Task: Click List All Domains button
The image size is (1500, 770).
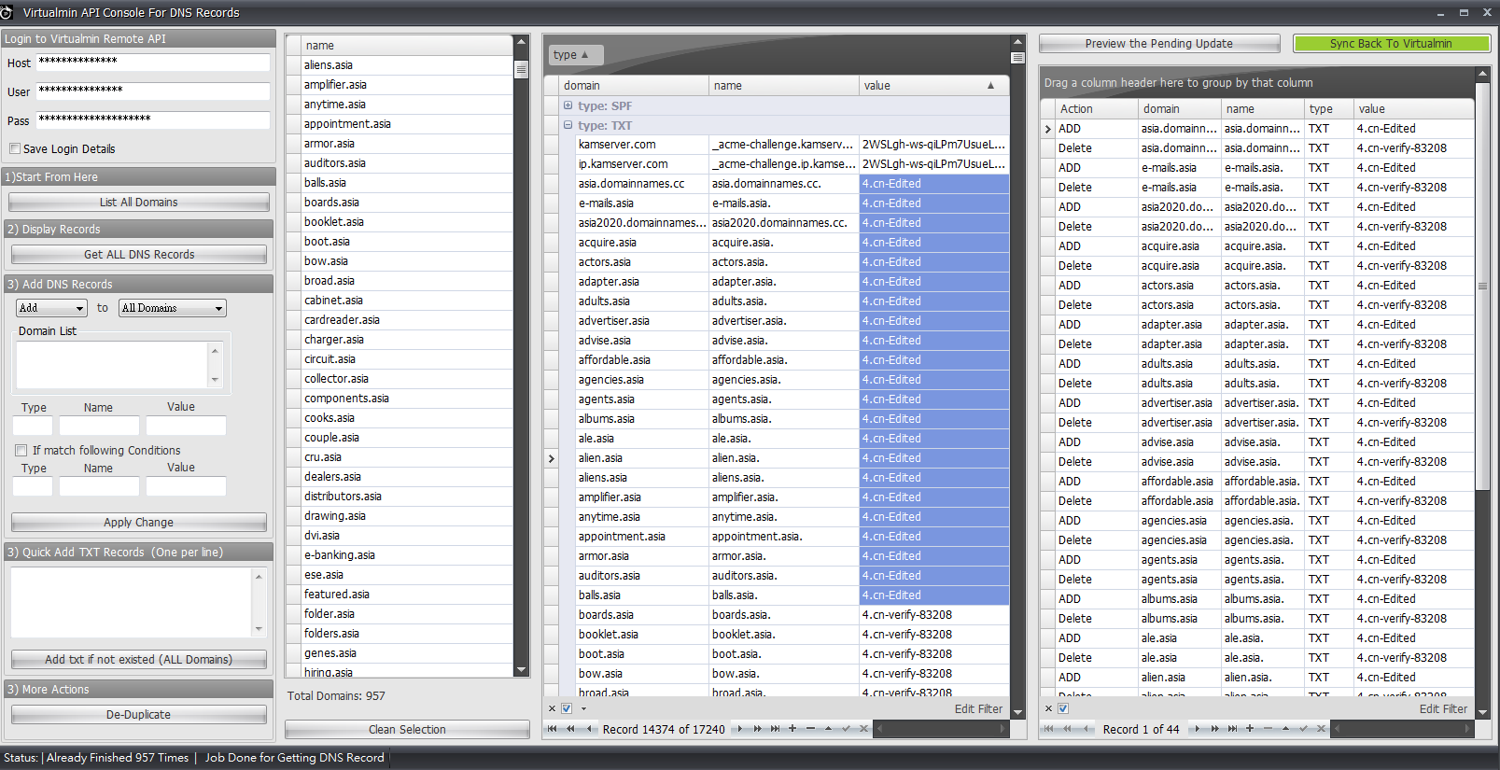Action: pos(139,202)
